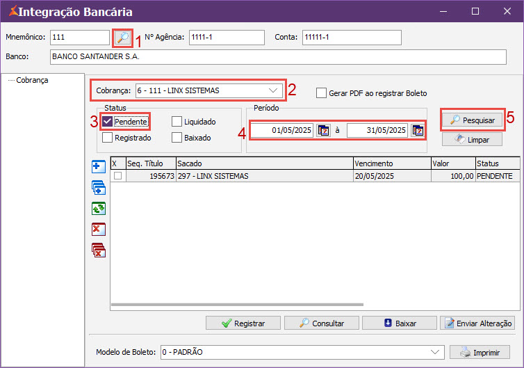Click the Sacado column header
Screen dimensions: 524x368
pos(265,163)
